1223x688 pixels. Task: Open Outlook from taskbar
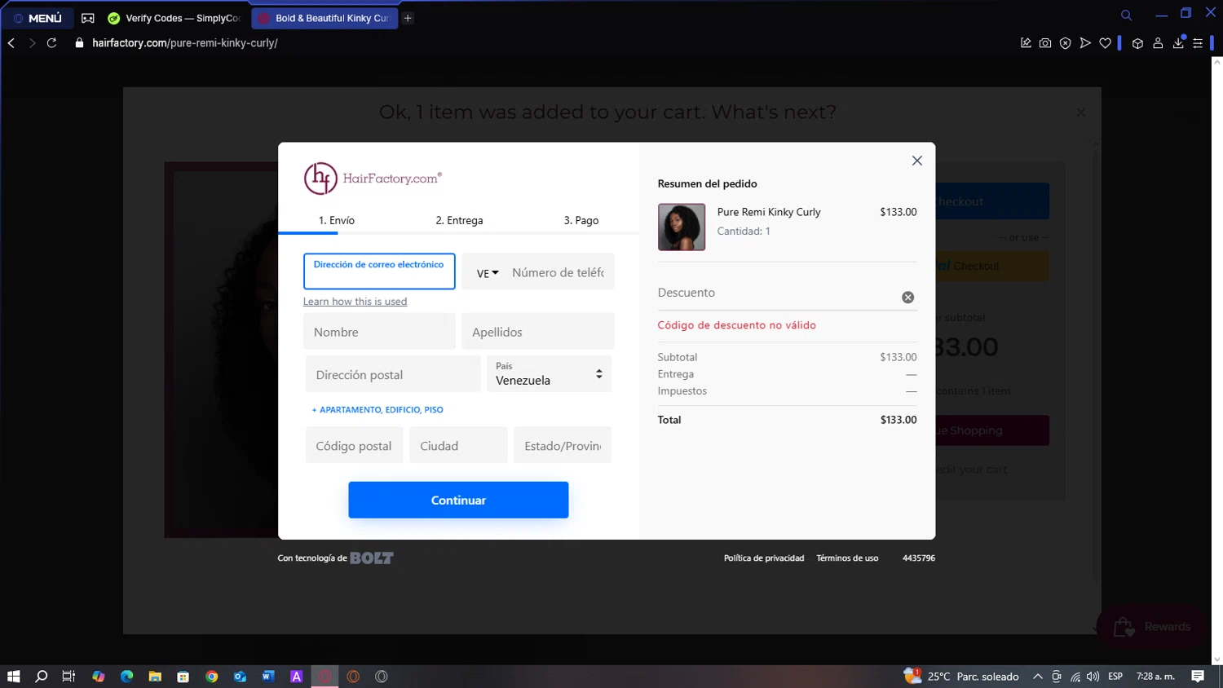coord(240,677)
